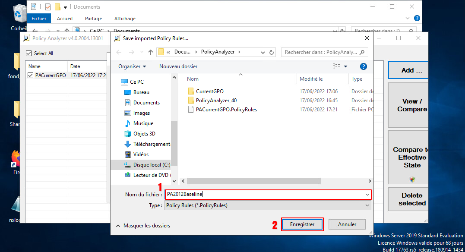Image resolution: width=465 pixels, height=252 pixels.
Task: Collapse folders with Masquer les dossiers
Action: click(143, 225)
